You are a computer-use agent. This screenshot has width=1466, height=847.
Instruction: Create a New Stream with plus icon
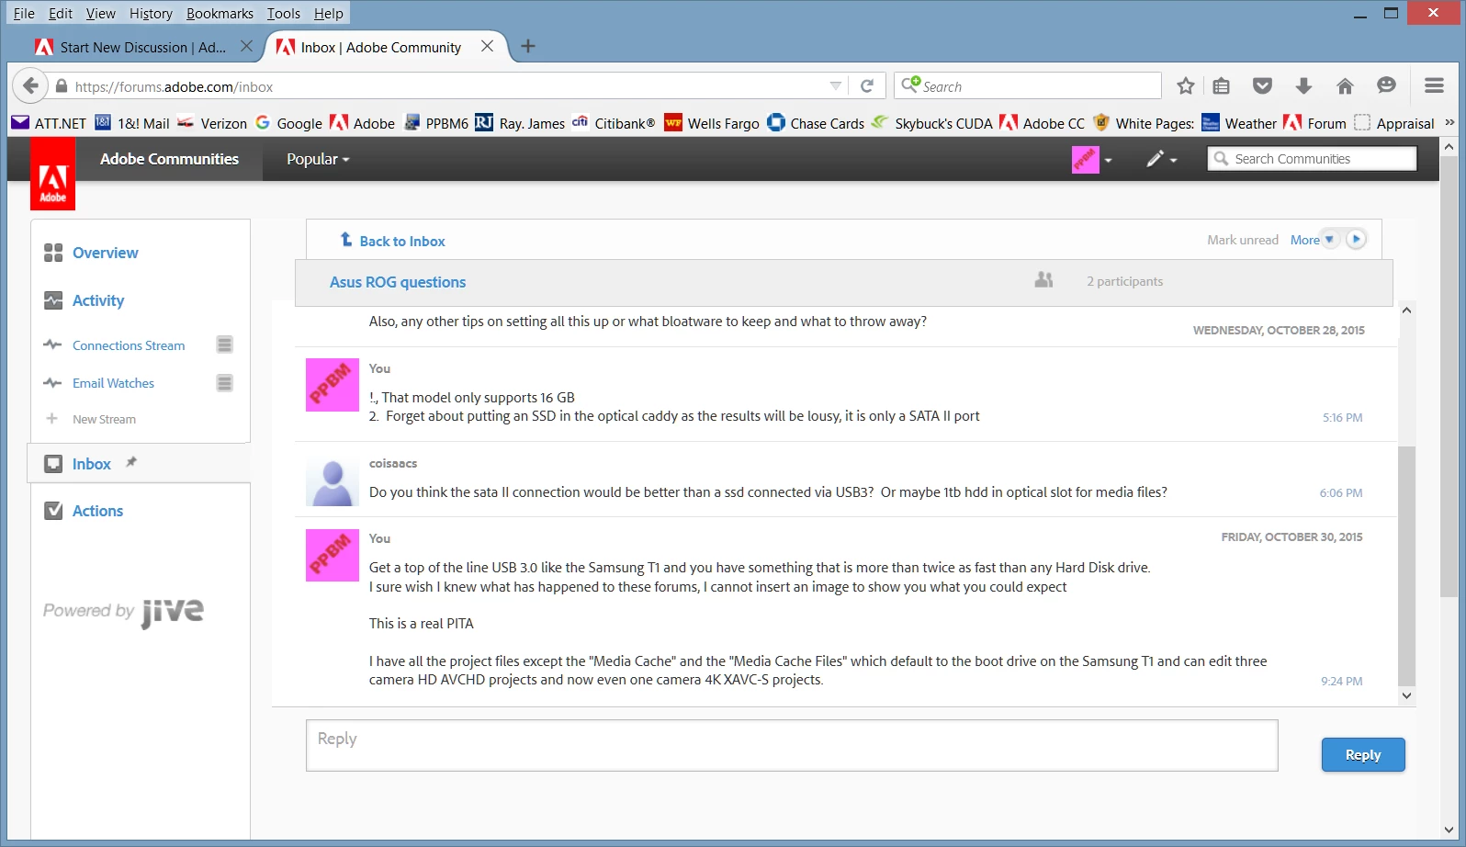[52, 419]
